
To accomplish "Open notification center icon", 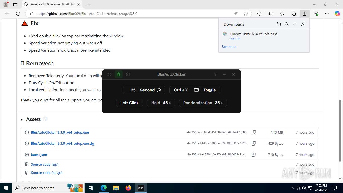I will pos(335,188).
